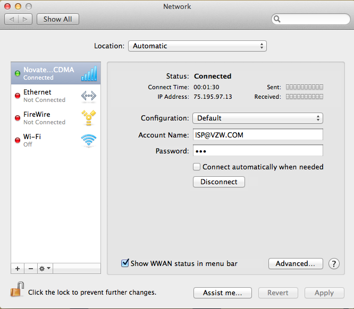354x309 pixels.
Task: Click the Connected status value in the details pane
Action: (213, 76)
